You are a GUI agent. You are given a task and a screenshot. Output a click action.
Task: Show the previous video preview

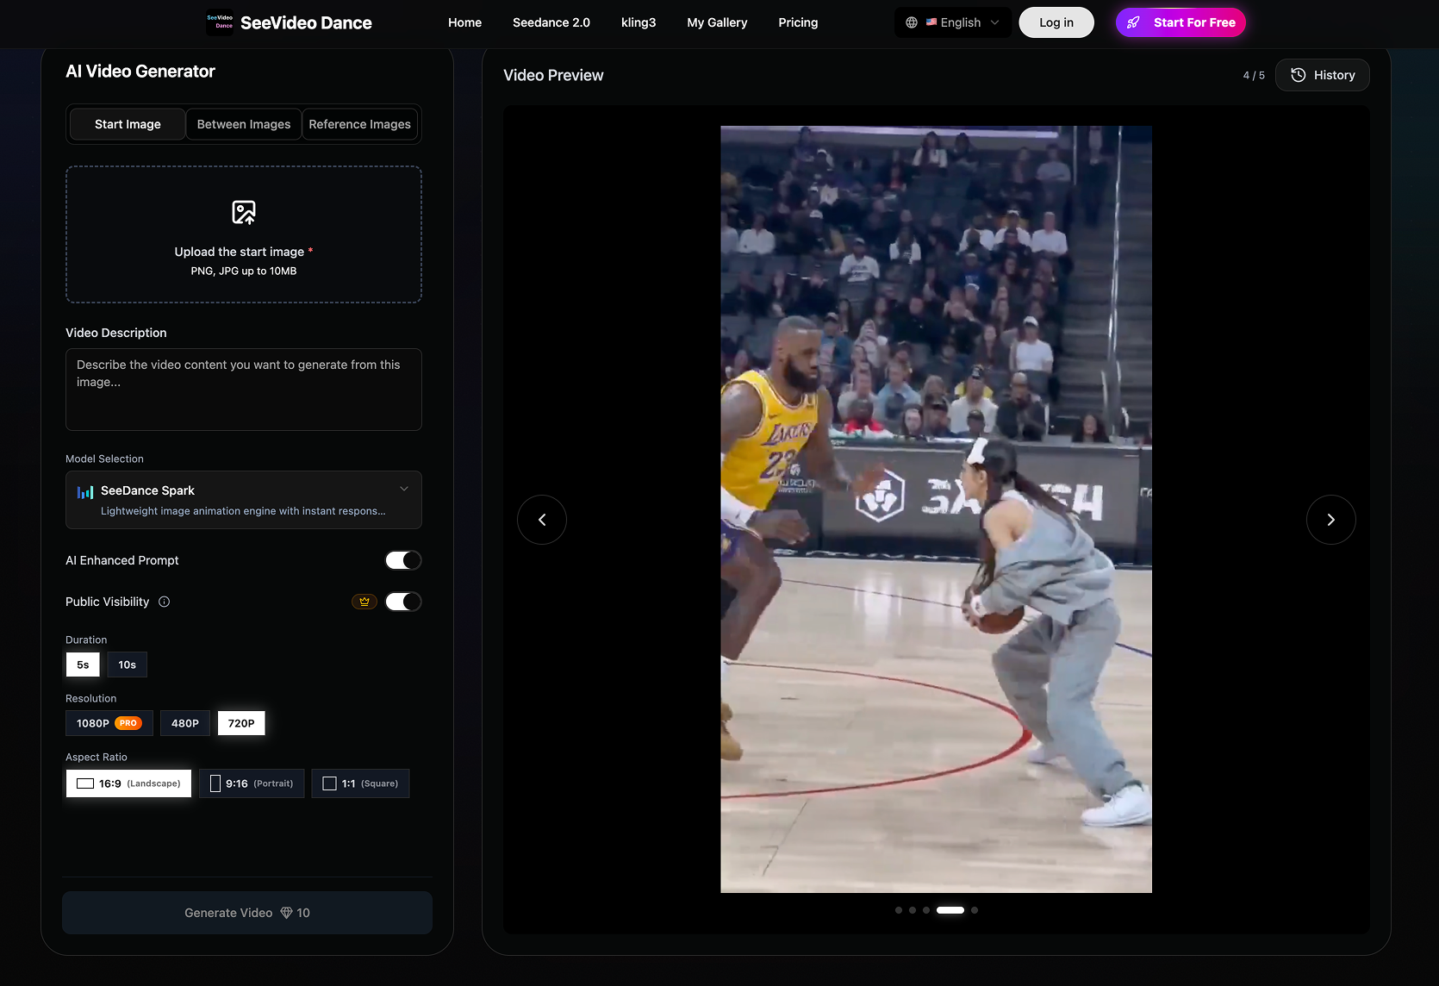pos(542,520)
